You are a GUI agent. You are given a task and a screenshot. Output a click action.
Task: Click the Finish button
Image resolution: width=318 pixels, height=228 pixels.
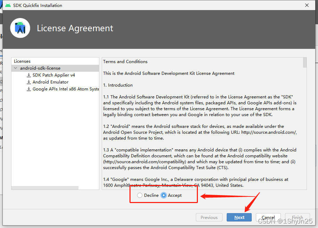coord(297,217)
